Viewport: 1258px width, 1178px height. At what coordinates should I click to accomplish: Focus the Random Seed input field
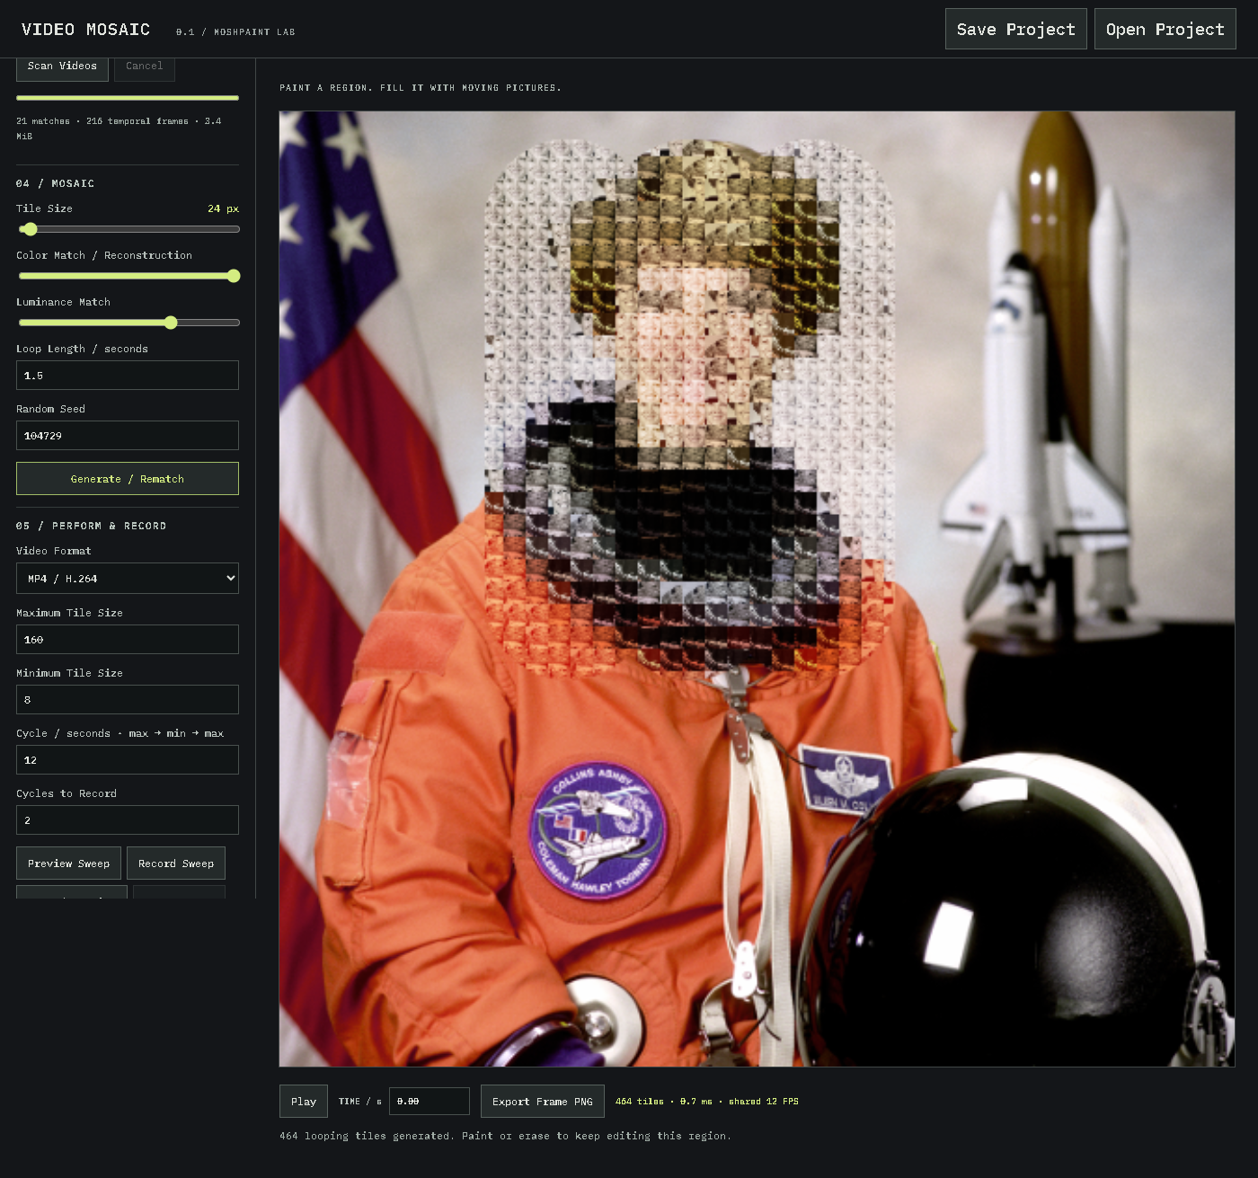[128, 436]
